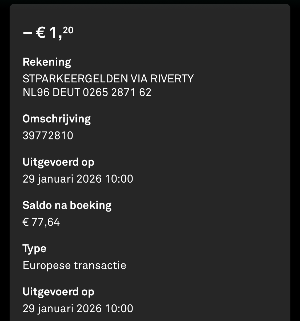Viewport: 300px width, 321px height.
Task: Click the date 29 januari 2026 above Saldo na boeking
Action: pos(62,179)
